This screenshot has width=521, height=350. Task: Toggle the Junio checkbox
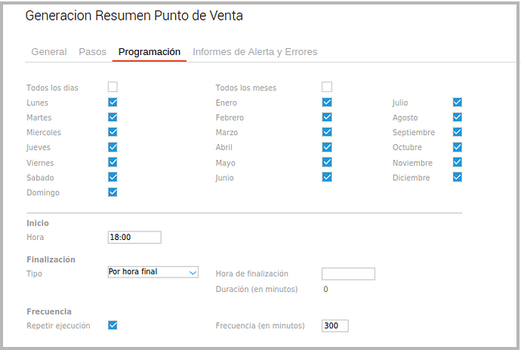click(x=327, y=177)
